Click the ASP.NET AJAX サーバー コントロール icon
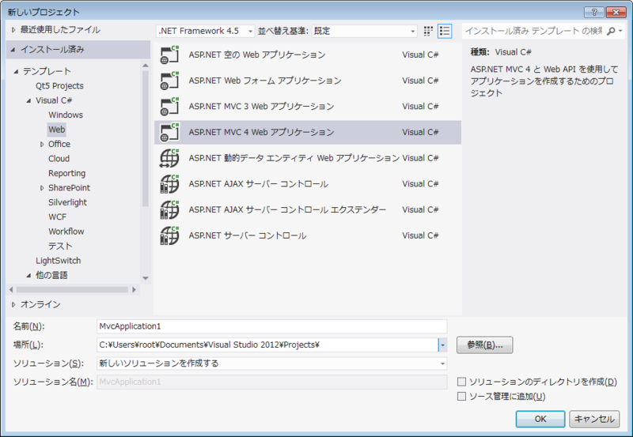 tap(169, 184)
